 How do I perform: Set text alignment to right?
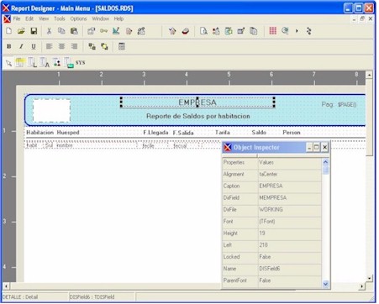74,46
